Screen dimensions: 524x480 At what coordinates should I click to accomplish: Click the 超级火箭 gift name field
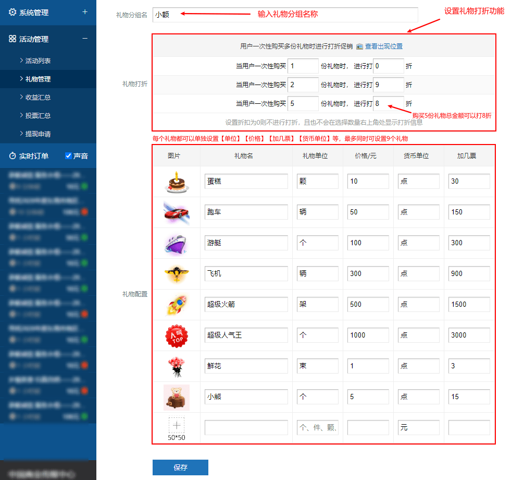[x=246, y=304]
